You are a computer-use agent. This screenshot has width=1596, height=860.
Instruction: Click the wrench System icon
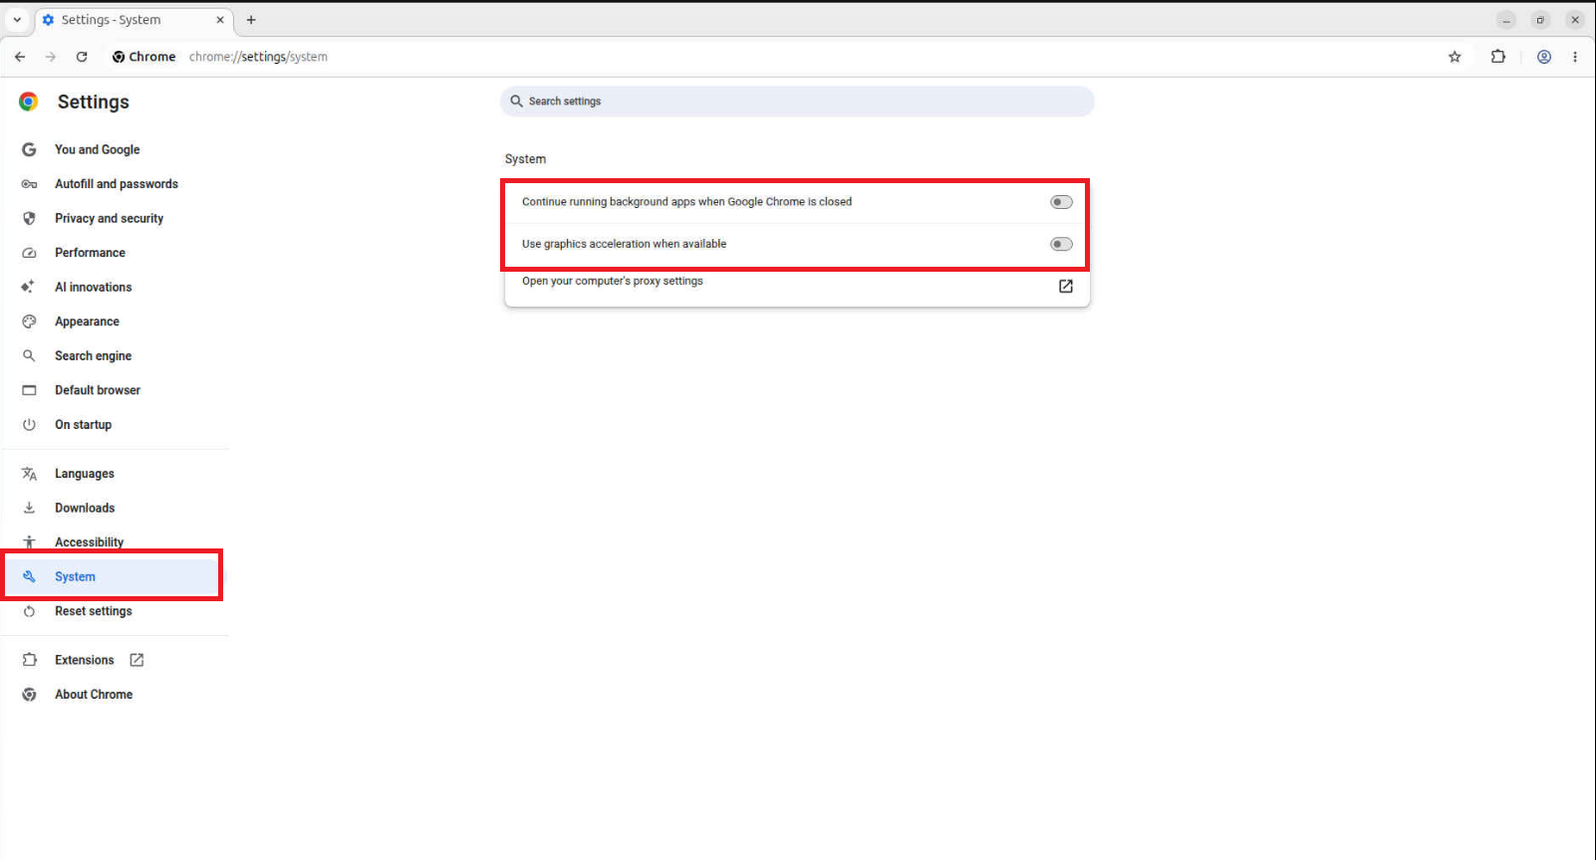click(x=29, y=576)
